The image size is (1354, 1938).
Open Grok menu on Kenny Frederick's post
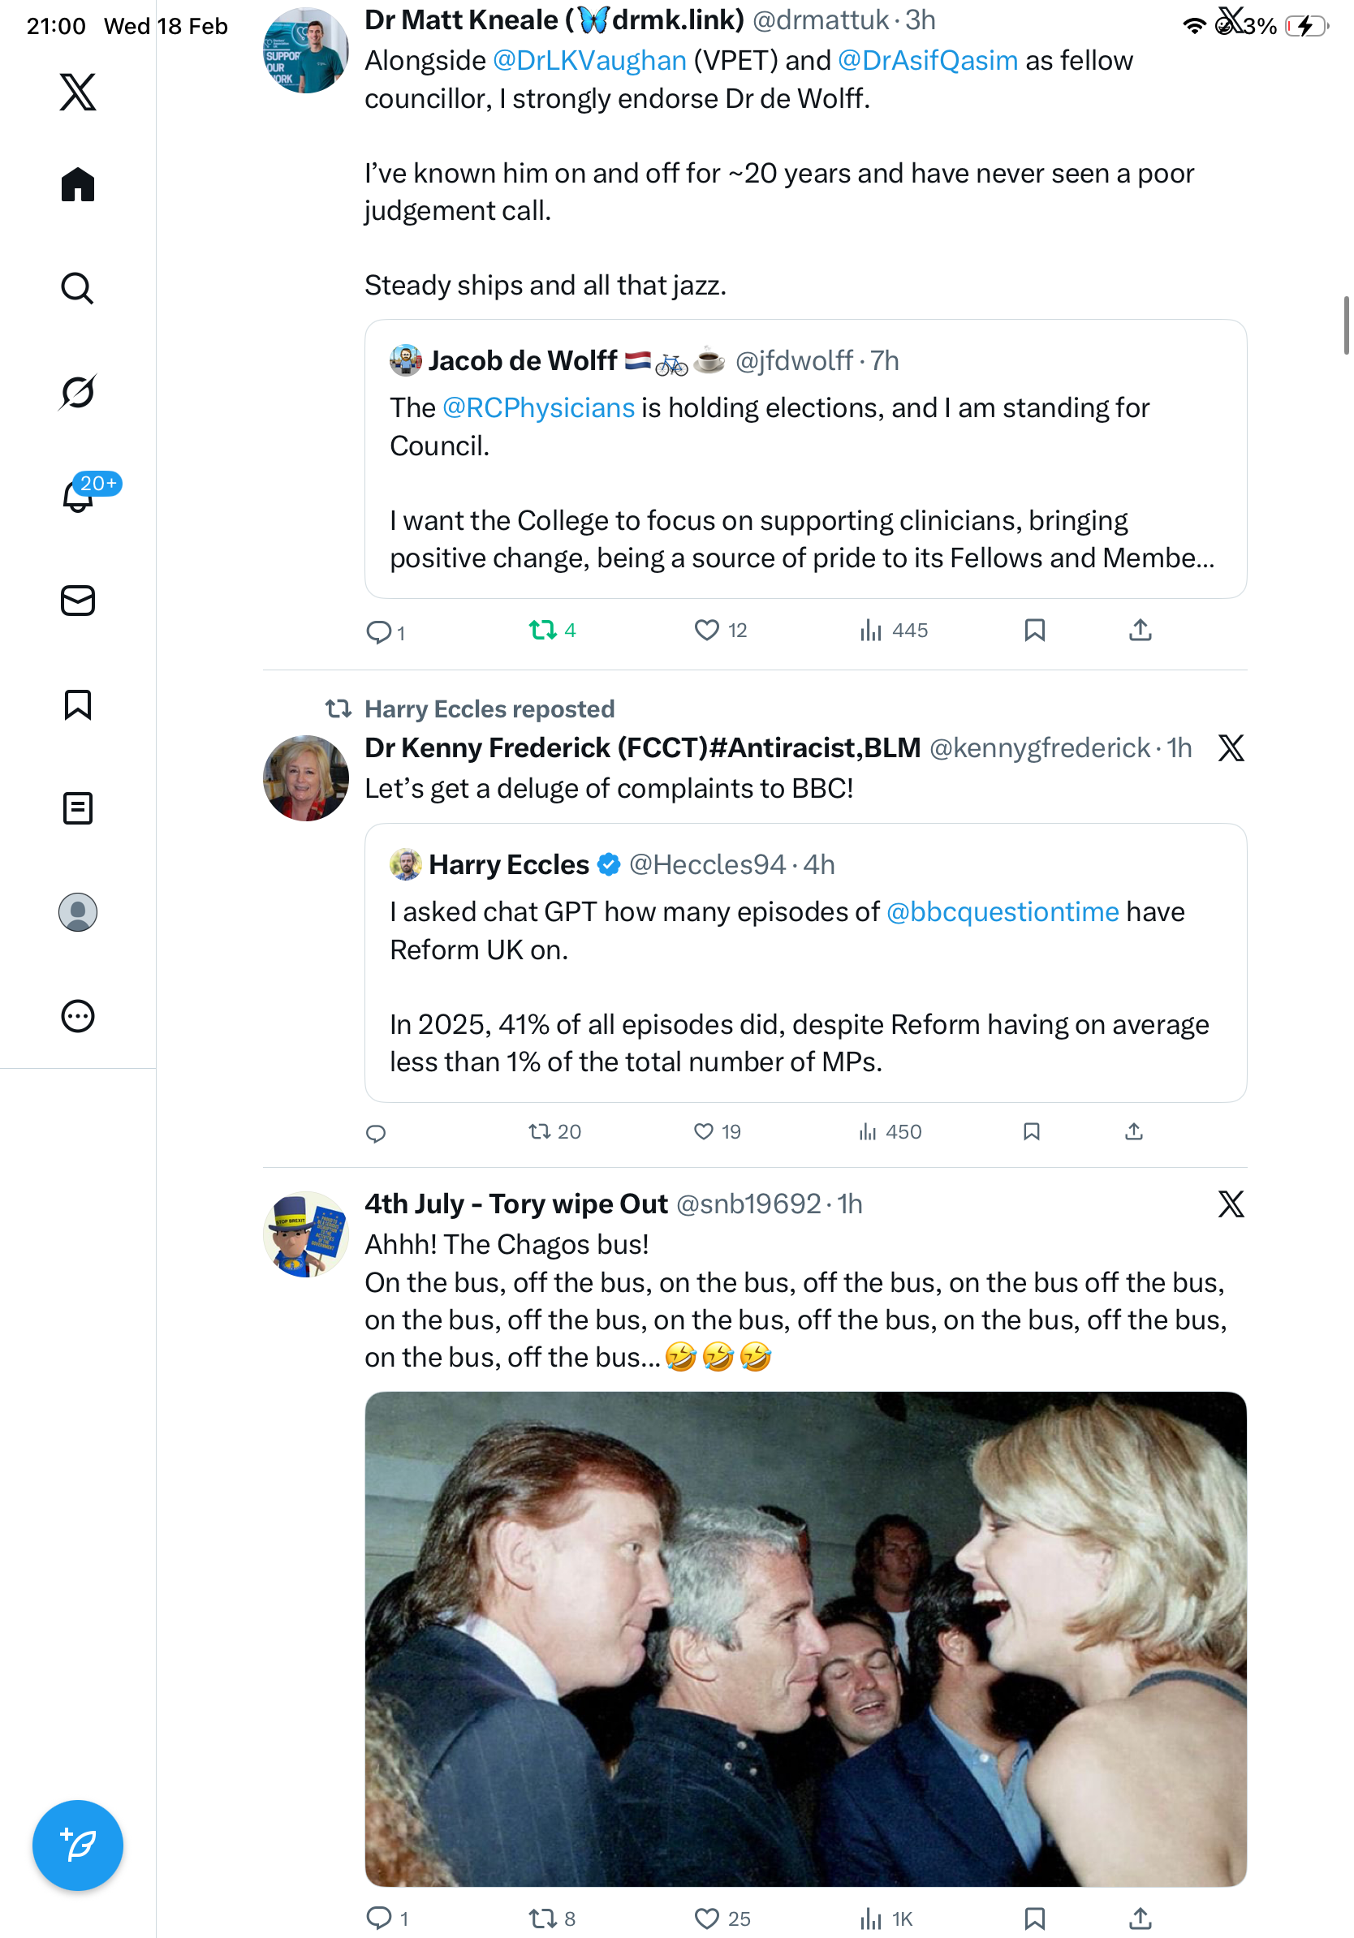[x=1231, y=748]
